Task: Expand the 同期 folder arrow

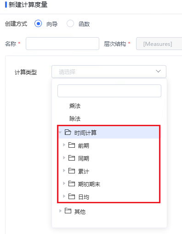Action: coord(64,158)
